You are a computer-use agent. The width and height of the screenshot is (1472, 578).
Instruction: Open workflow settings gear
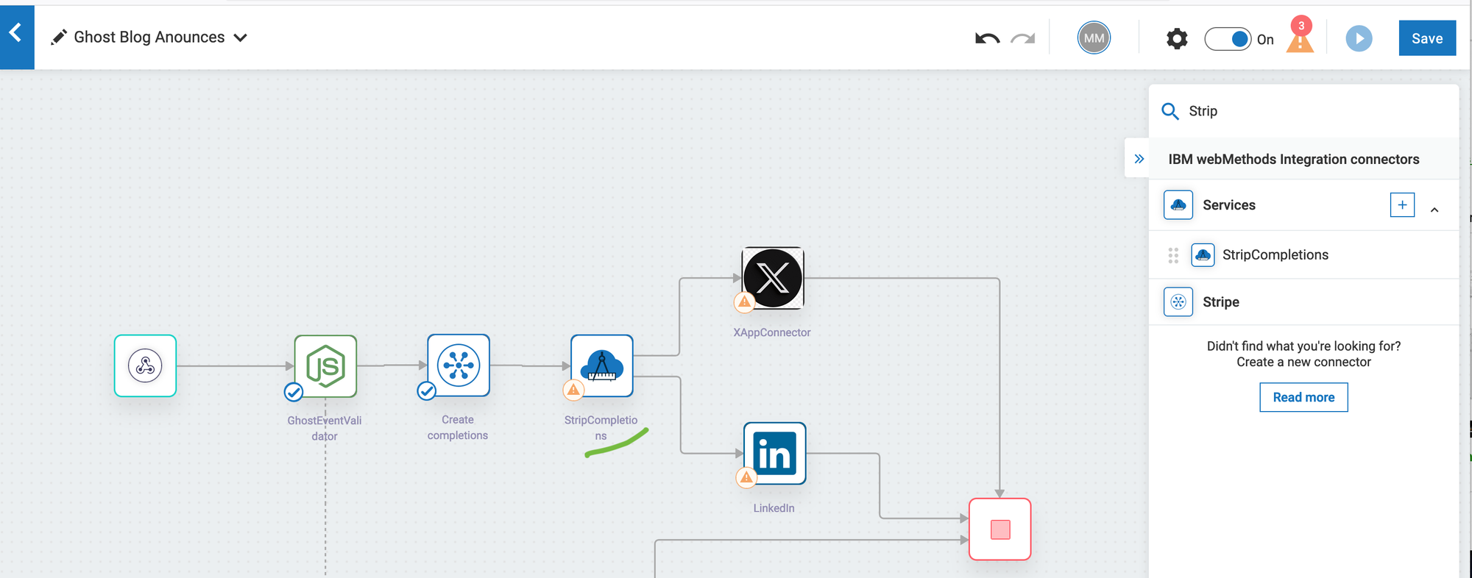[x=1177, y=39]
